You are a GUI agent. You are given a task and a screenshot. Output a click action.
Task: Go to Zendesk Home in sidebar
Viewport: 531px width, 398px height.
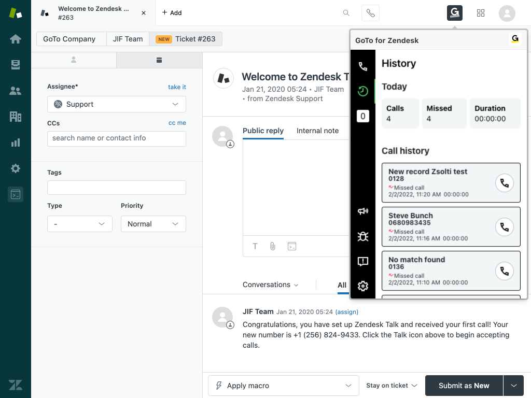[16, 39]
